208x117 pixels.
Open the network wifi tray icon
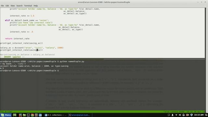tap(176, 115)
